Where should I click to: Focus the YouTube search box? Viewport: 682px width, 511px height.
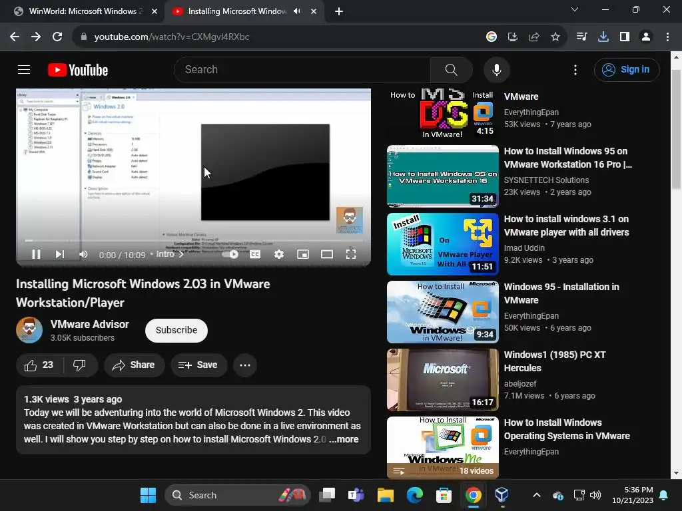[302, 69]
